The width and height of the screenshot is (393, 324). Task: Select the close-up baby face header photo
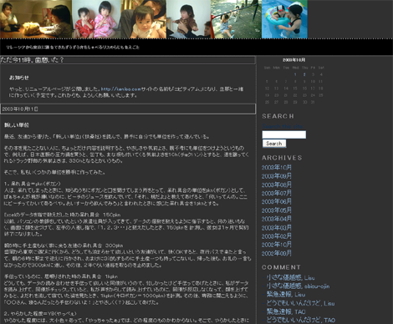144,19
